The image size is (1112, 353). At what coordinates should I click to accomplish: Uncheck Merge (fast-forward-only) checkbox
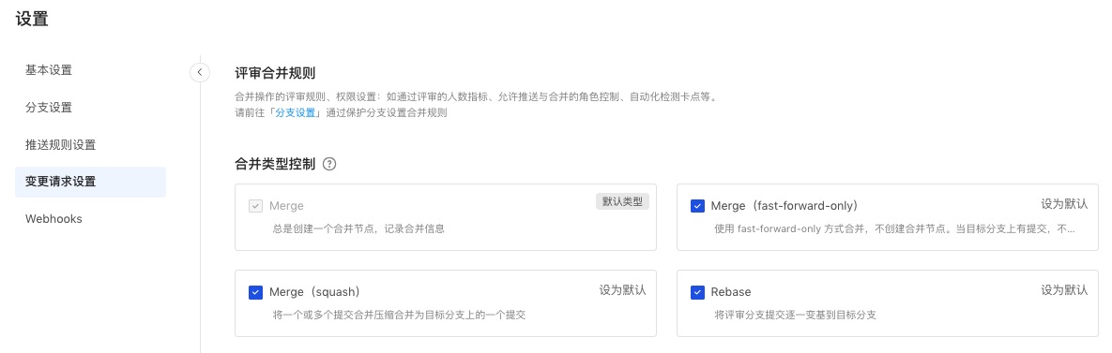pos(697,206)
